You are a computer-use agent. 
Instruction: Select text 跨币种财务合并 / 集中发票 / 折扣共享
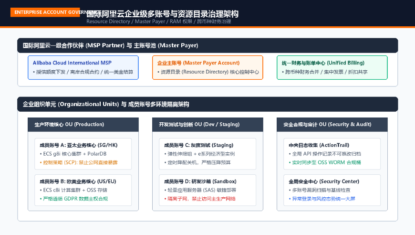[x=325, y=72]
